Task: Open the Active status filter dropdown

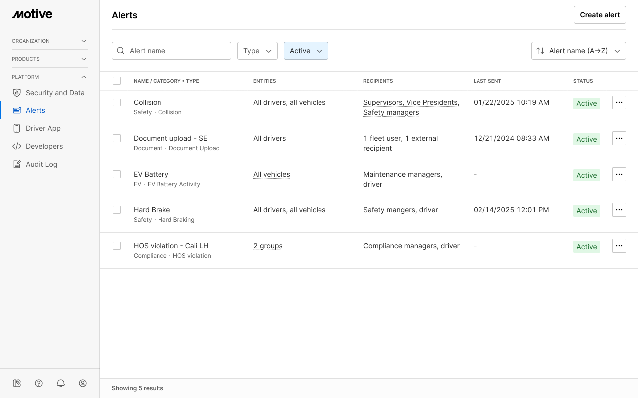Action: coord(306,51)
